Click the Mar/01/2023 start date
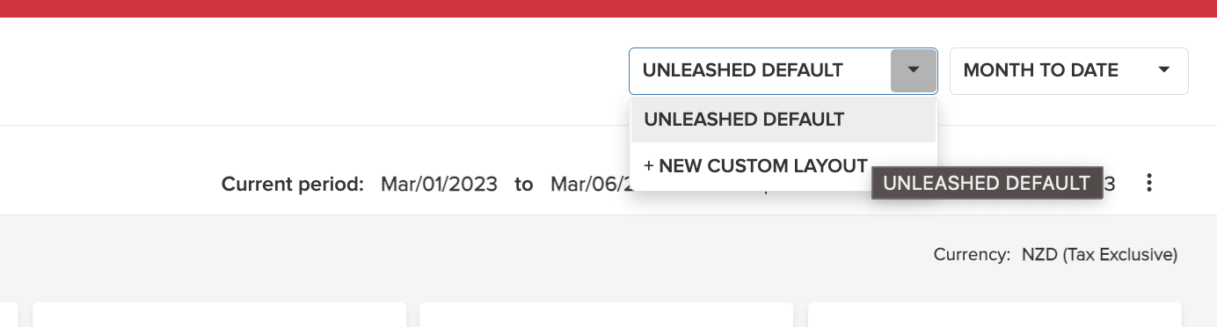 439,185
